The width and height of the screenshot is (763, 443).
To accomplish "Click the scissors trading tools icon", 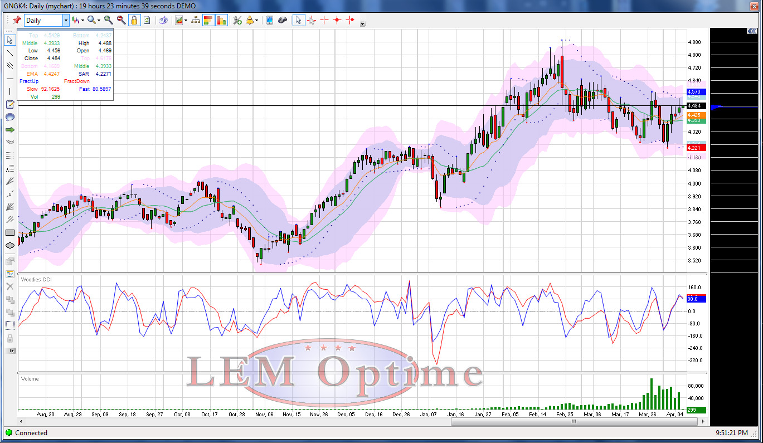I will point(237,20).
